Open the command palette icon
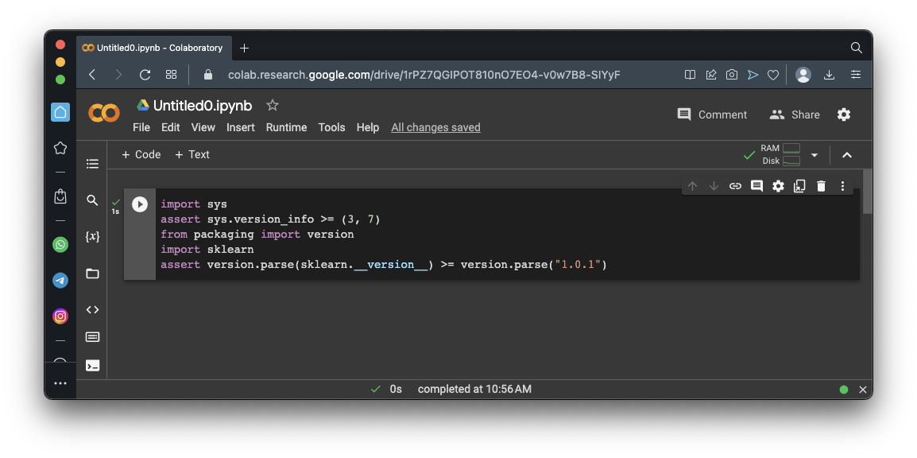This screenshot has height=458, width=917. pos(92,337)
